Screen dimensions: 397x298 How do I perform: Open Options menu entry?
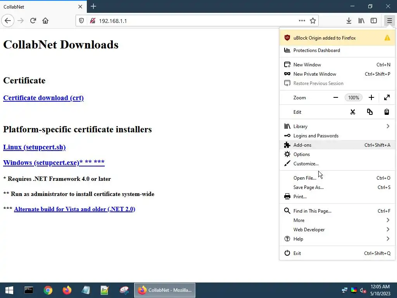click(337, 154)
